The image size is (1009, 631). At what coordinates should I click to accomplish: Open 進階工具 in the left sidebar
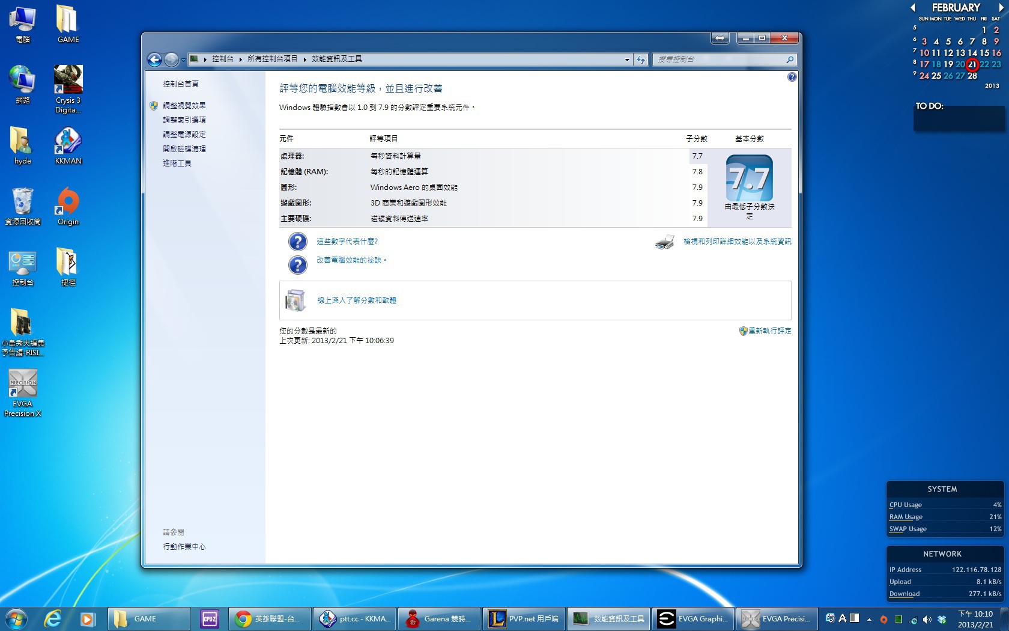point(177,163)
